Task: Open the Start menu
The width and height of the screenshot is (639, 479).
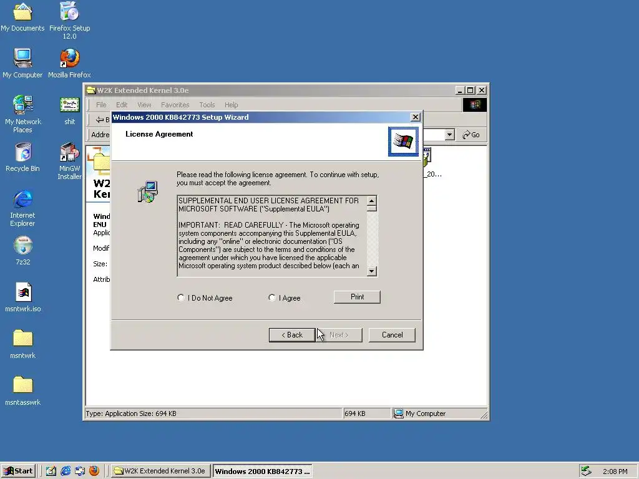Action: 18,471
